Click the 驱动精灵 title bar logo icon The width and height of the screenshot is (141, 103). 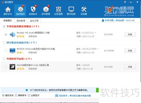click(x=3, y=2)
